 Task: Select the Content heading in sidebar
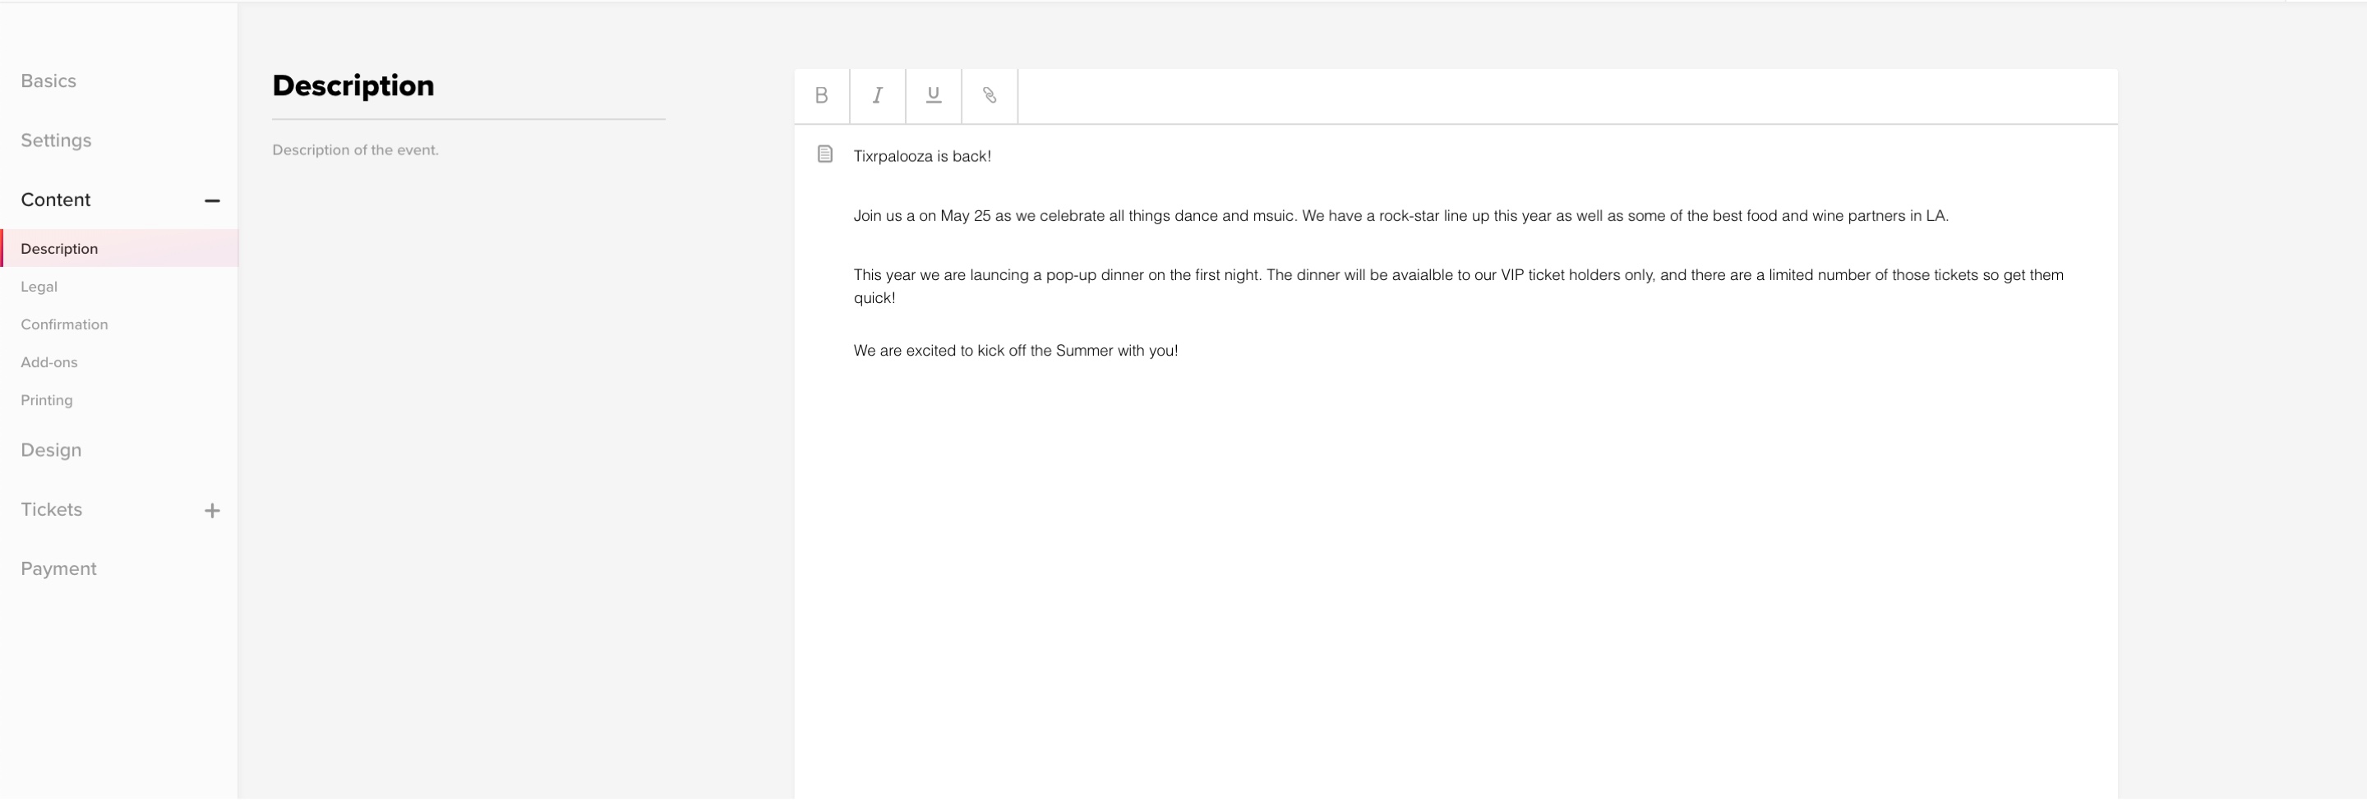(x=56, y=200)
